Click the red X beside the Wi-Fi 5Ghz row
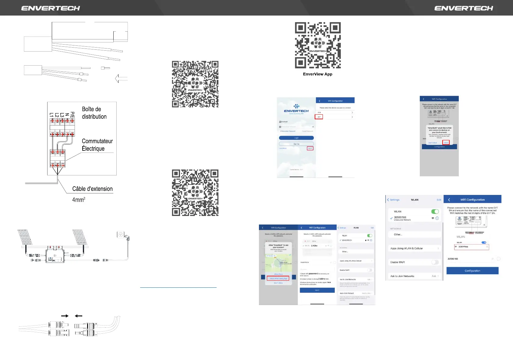 pos(305,241)
